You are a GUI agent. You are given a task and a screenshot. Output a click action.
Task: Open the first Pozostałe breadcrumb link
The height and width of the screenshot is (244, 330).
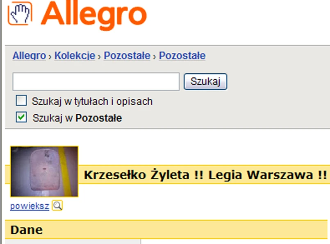127,56
